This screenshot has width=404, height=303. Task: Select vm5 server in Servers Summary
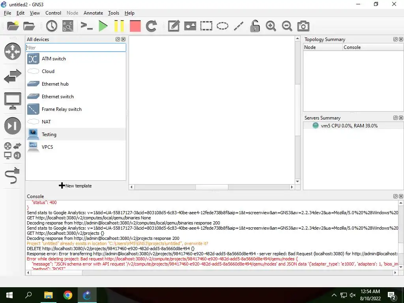click(353, 126)
